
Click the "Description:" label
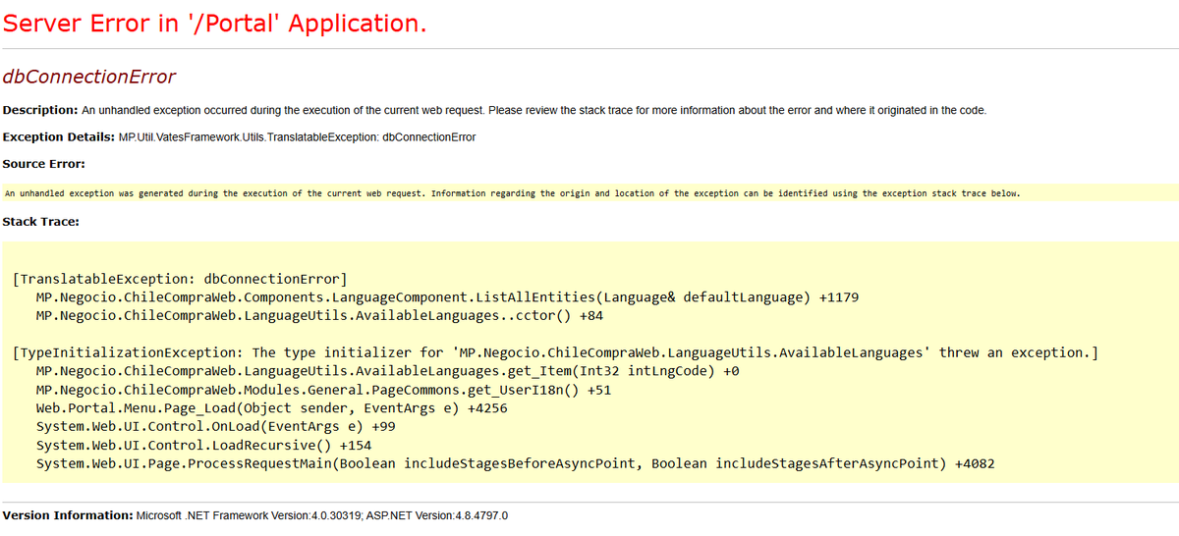40,110
